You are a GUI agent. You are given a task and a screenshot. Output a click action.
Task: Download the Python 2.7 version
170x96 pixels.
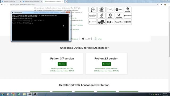click(x=106, y=64)
